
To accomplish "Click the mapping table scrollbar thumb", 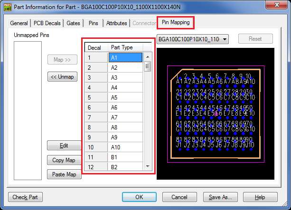I will click(x=148, y=66).
